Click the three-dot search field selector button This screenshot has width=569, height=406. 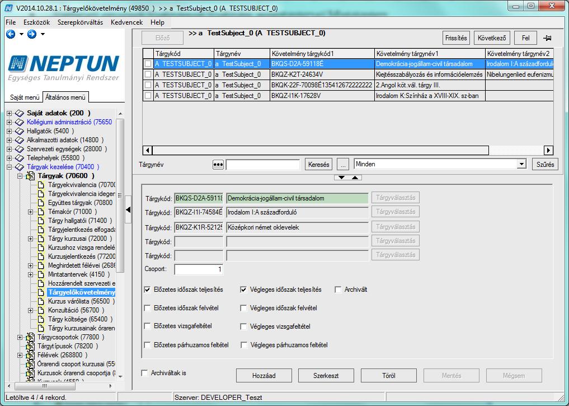click(x=218, y=165)
